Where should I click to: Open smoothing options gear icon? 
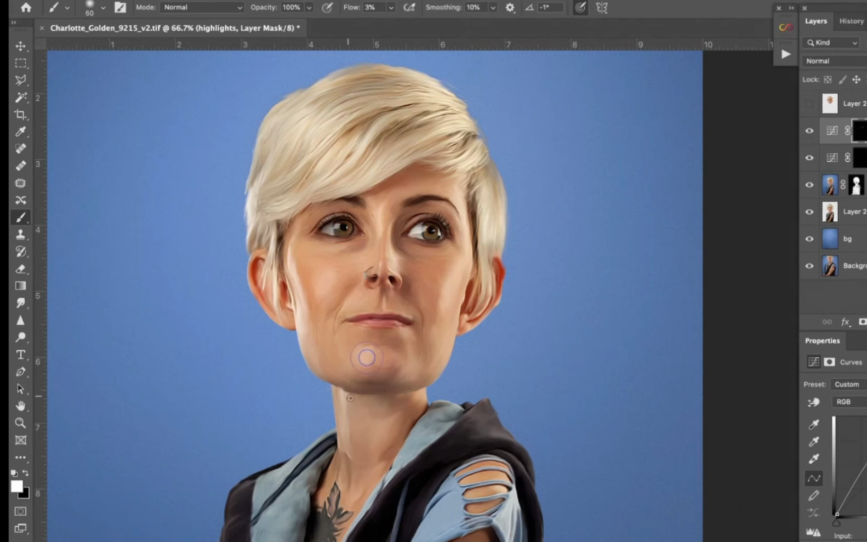click(510, 8)
